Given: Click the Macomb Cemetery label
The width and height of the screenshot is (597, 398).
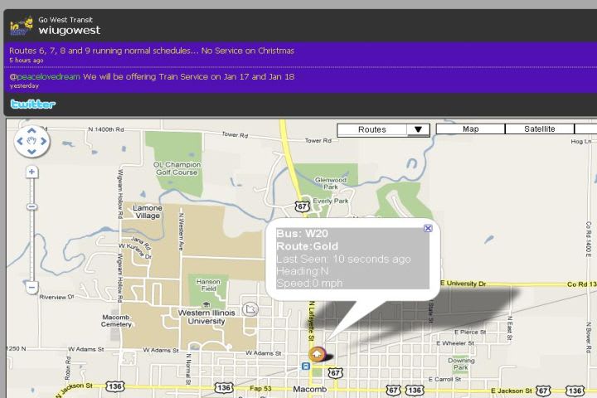Looking at the screenshot, I should tap(116, 321).
